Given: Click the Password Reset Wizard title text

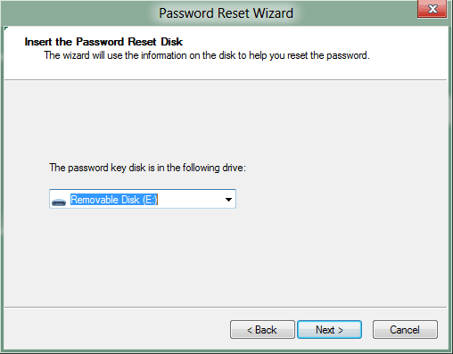Looking at the screenshot, I should click(226, 13).
